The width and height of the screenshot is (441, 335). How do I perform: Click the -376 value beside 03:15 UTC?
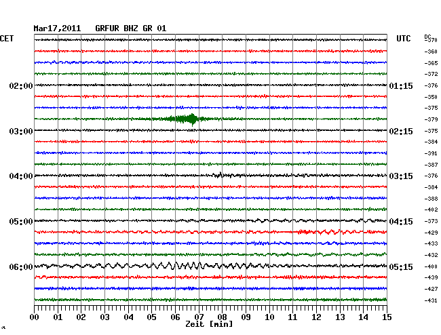[431, 176]
